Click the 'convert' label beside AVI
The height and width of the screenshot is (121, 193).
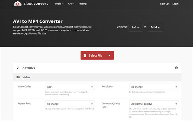click(122, 27)
